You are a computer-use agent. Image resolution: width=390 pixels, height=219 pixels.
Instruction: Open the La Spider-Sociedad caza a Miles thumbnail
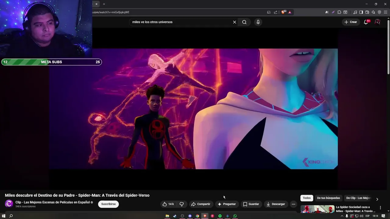point(317,209)
